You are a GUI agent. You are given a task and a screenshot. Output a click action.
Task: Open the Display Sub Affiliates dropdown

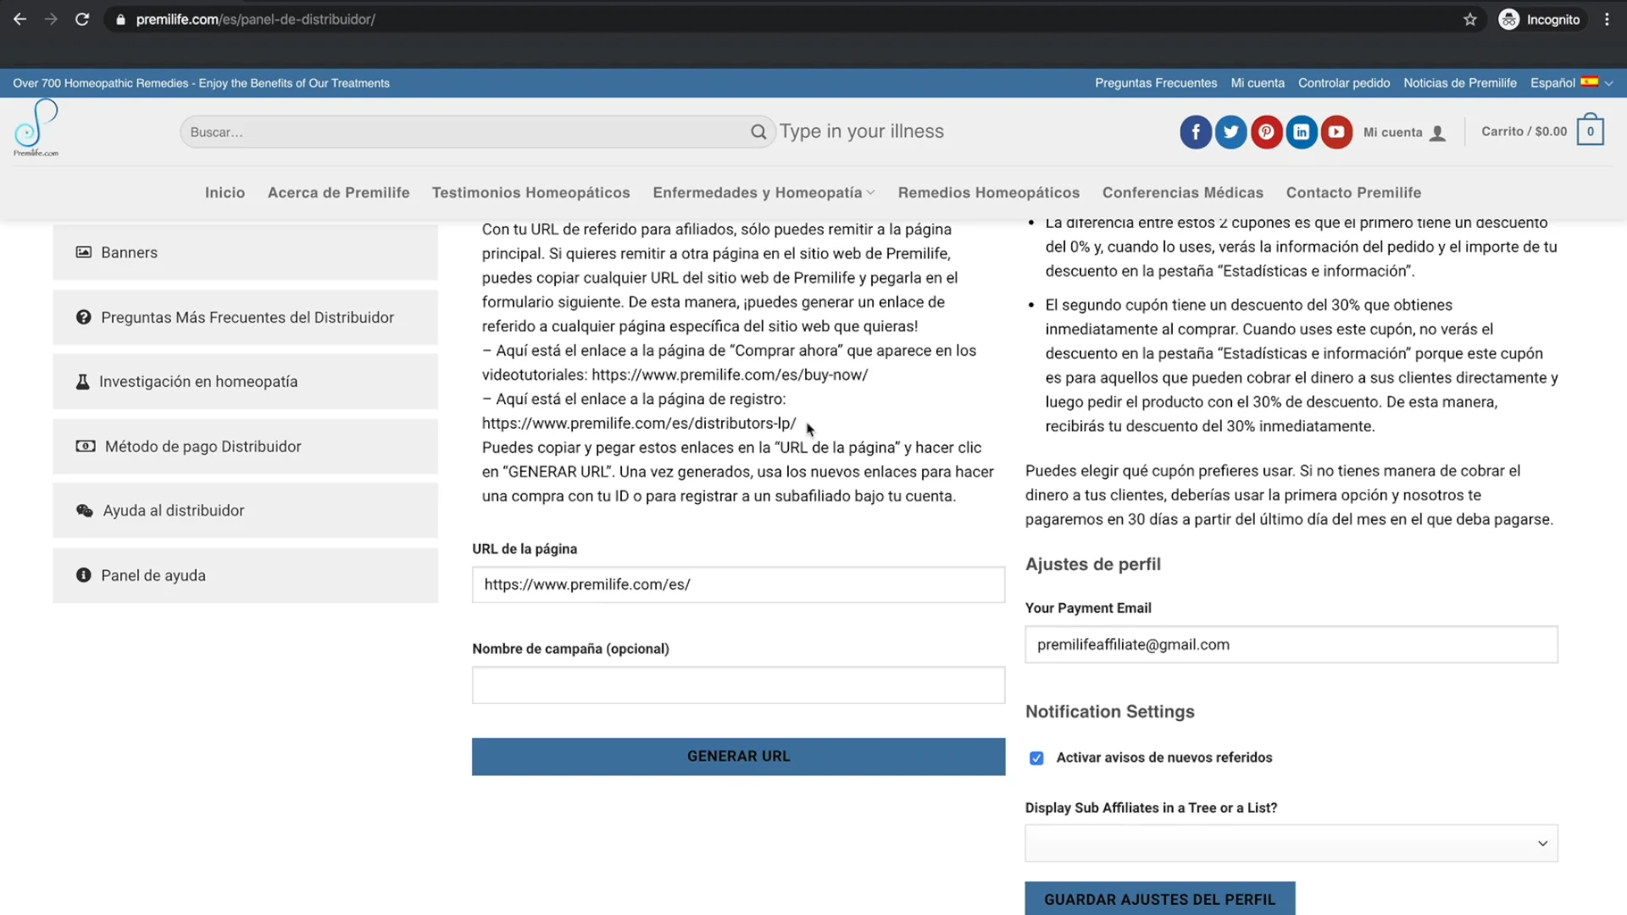[1290, 843]
